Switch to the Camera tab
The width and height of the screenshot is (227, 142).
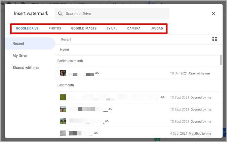[134, 28]
